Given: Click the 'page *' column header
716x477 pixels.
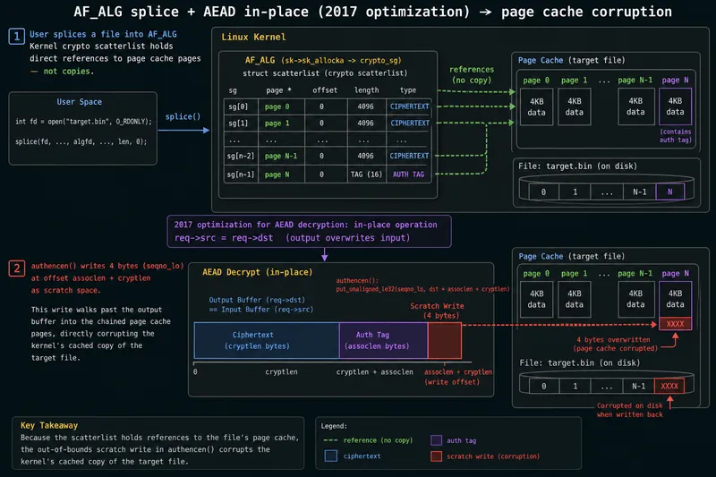Looking at the screenshot, I should coord(278,90).
